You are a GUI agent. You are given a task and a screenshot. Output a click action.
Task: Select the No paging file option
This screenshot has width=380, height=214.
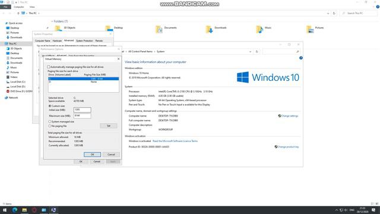click(50, 126)
